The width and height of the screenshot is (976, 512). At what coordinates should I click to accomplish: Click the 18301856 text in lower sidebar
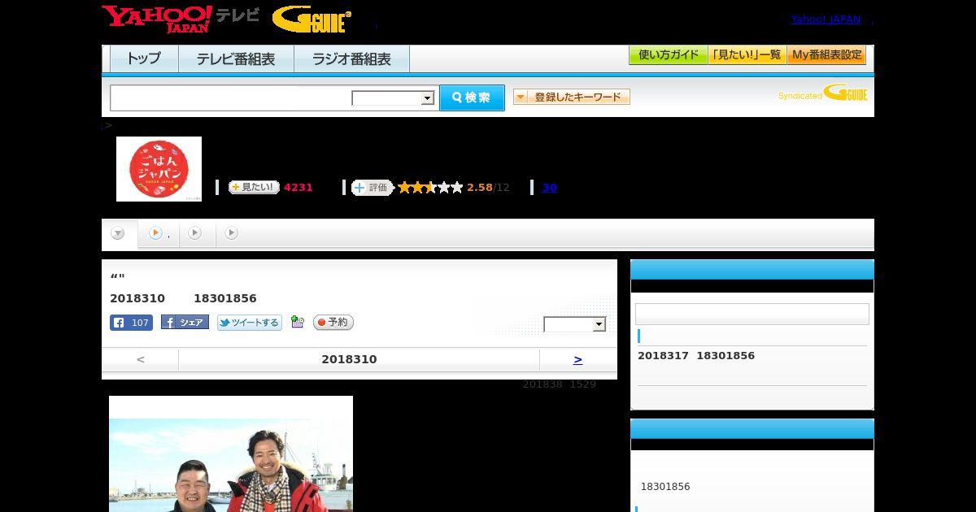(x=665, y=487)
